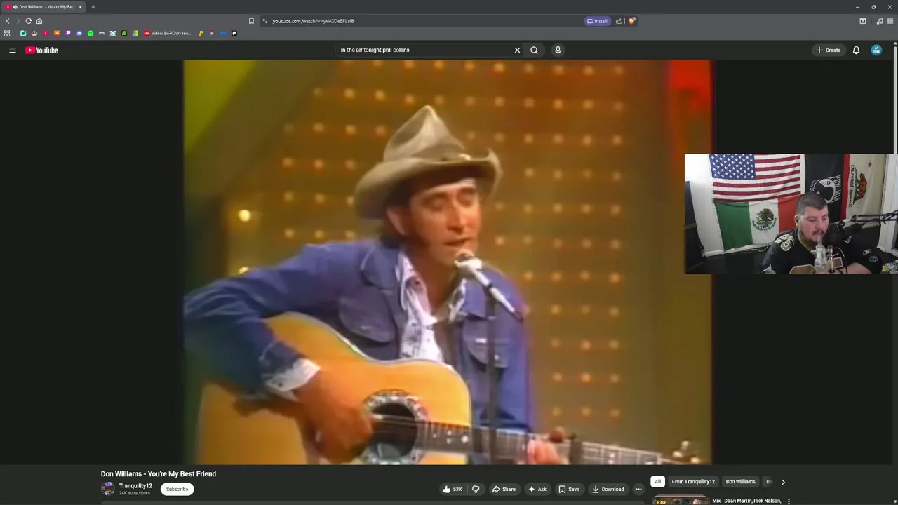Image resolution: width=898 pixels, height=505 pixels.
Task: View site information icon in address bar
Action: pos(265,21)
